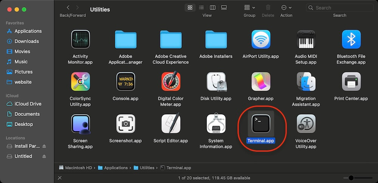
Task: Adjust the icon size slider
Action: pyautogui.click(x=351, y=178)
